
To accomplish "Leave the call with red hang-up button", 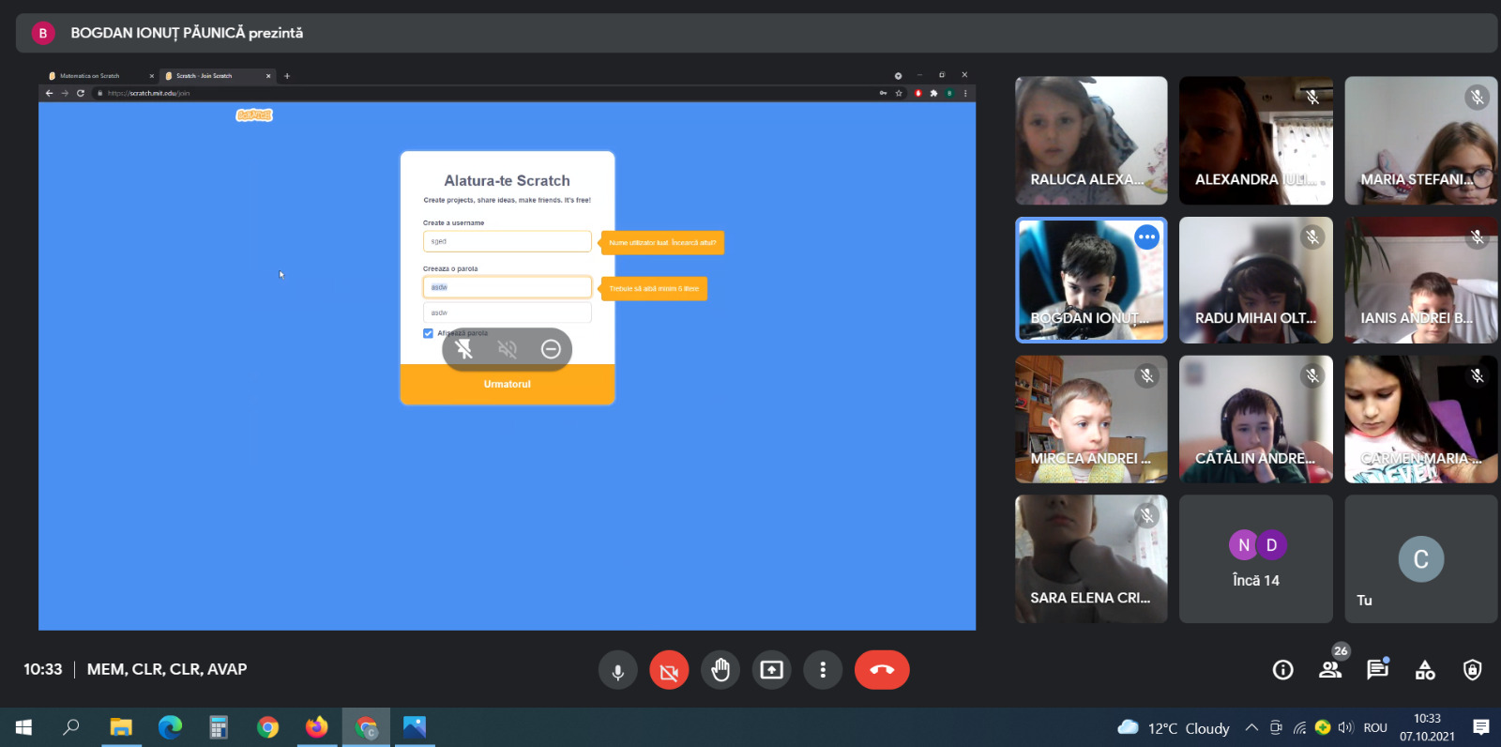I will point(881,670).
